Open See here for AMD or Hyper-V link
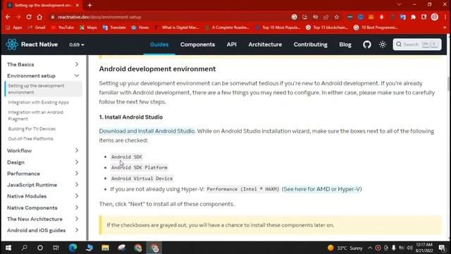The width and height of the screenshot is (451, 254). (x=321, y=189)
